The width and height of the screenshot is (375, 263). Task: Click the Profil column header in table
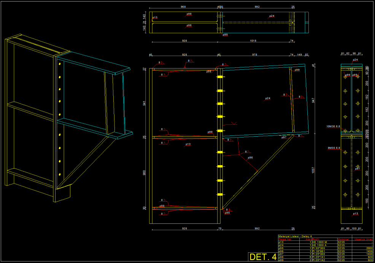click(x=316, y=239)
